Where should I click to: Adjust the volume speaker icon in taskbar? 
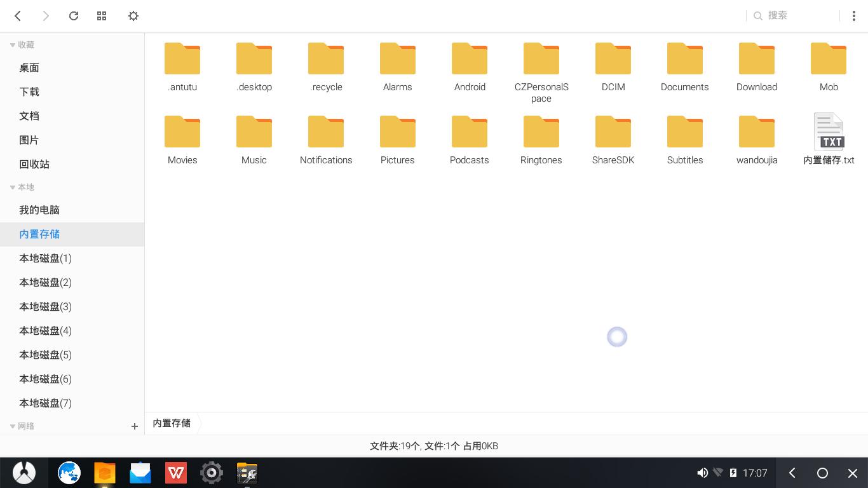pos(703,473)
